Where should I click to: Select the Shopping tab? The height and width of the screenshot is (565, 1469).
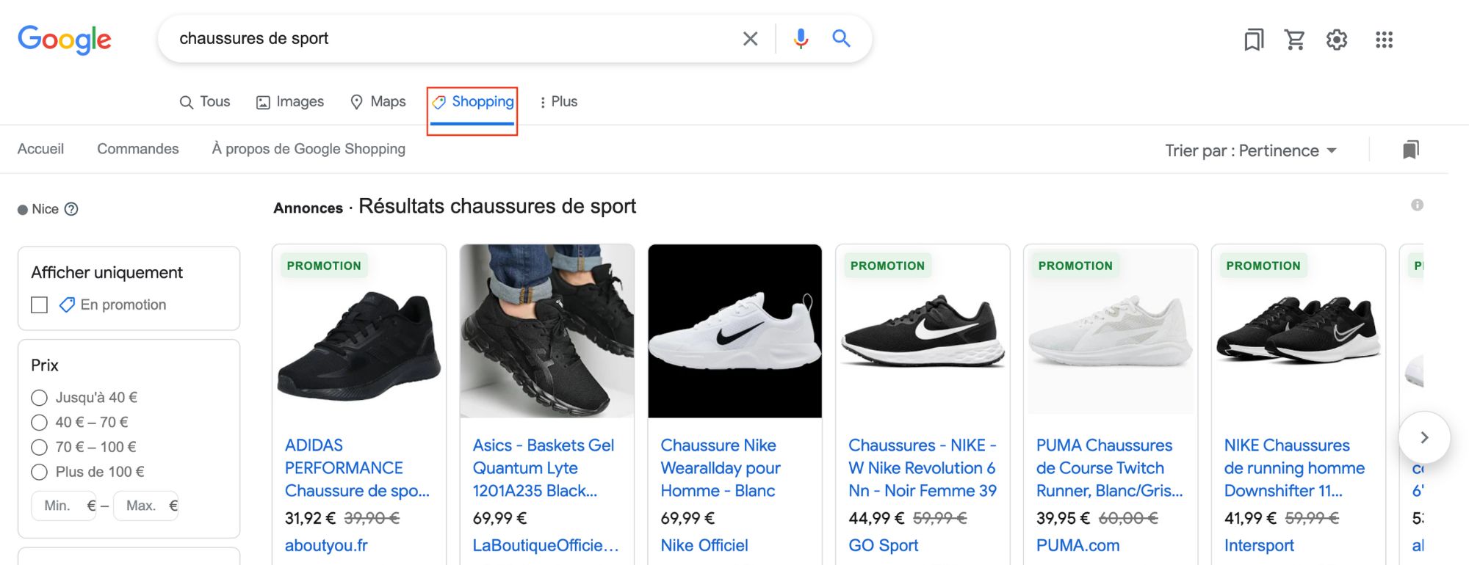point(472,102)
